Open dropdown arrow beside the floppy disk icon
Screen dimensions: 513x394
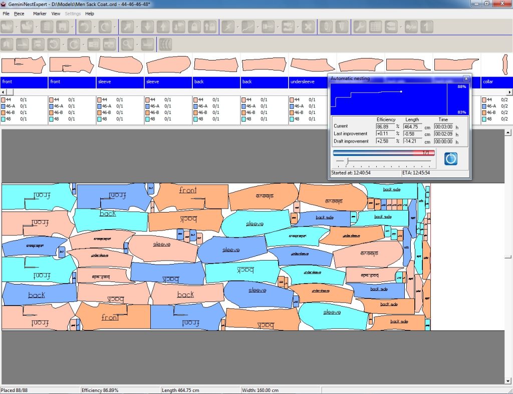tap(72, 26)
